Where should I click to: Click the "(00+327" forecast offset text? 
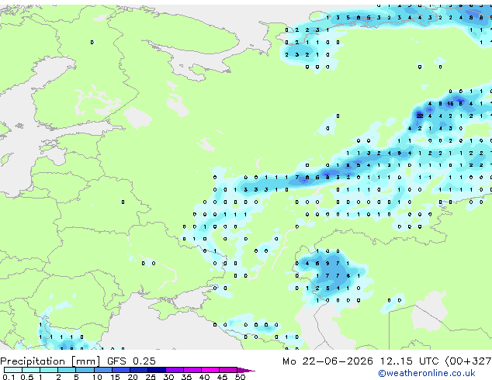[x=468, y=361]
